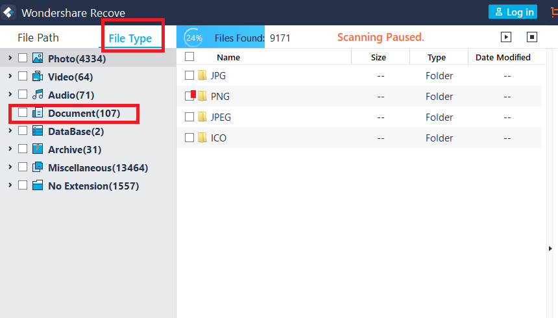Click the Files Found count 9171
The width and height of the screenshot is (558, 318).
pos(280,38)
